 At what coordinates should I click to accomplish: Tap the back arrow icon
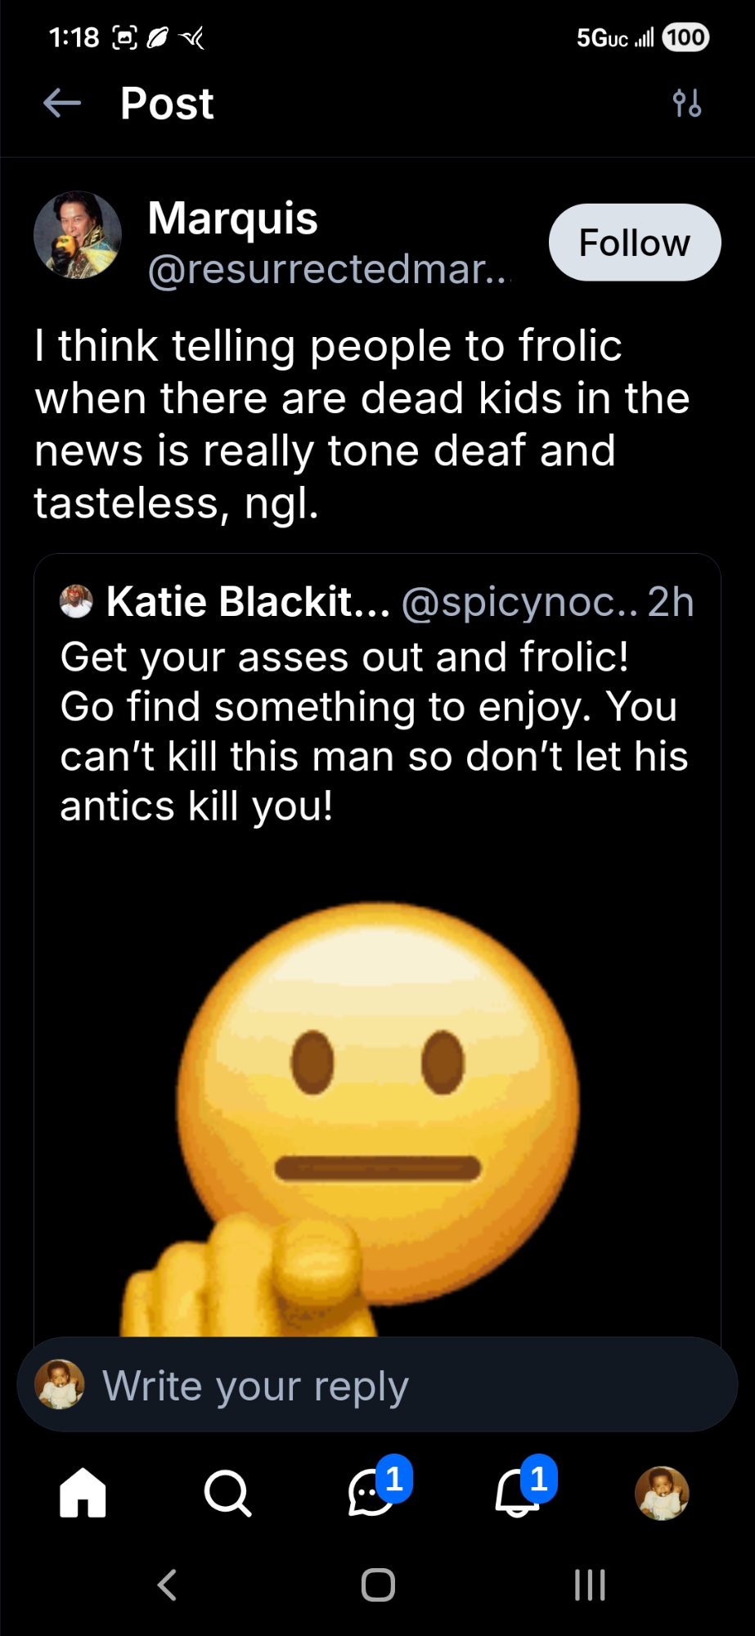[x=62, y=103]
